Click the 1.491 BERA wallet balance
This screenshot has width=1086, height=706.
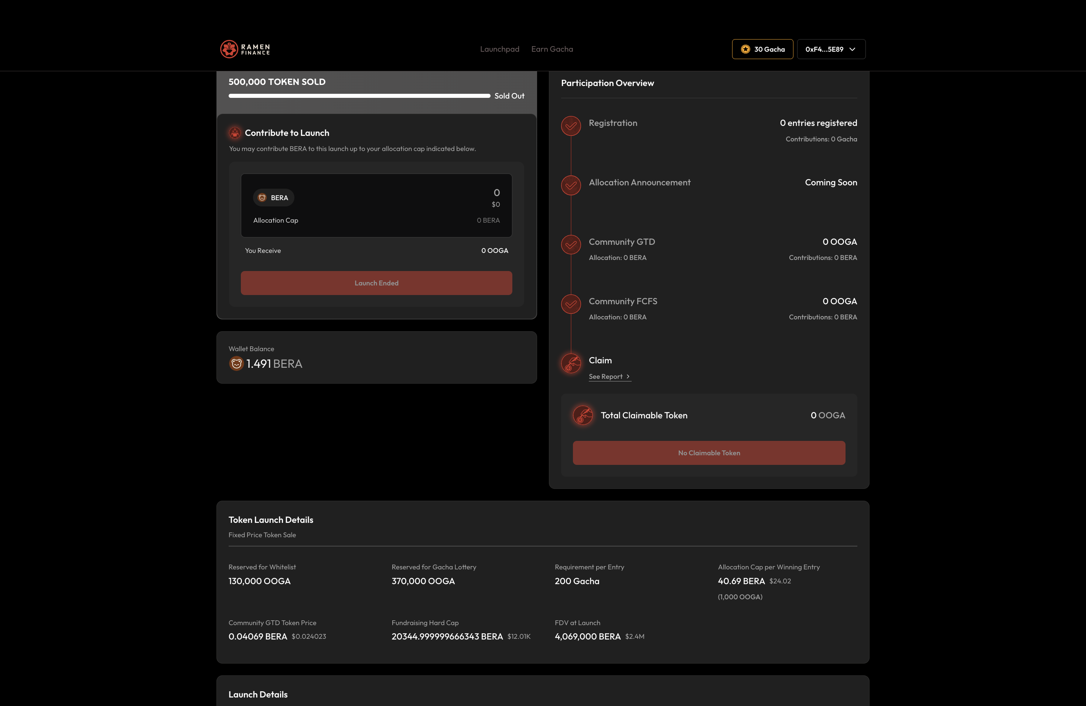[x=274, y=363]
